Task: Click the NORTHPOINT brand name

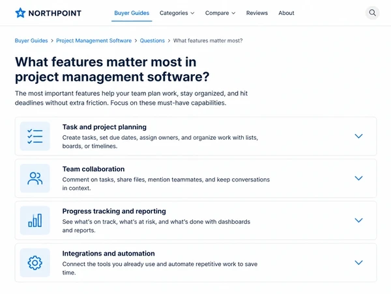Action: pyautogui.click(x=55, y=13)
